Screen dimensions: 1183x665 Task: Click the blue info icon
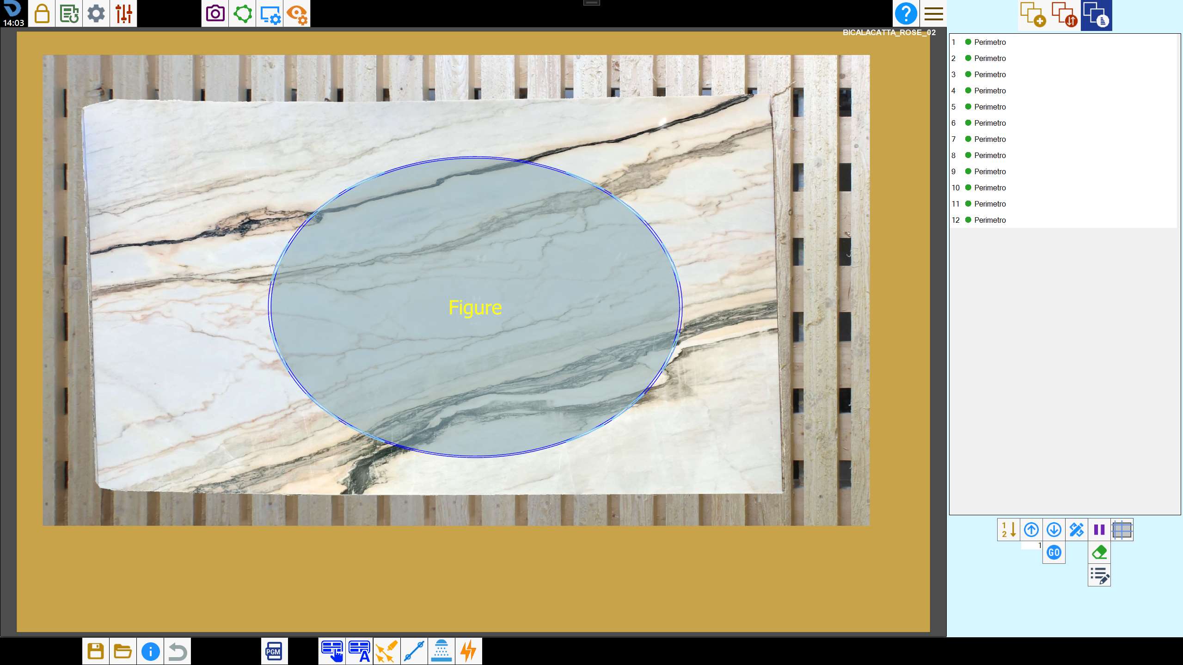(x=150, y=651)
